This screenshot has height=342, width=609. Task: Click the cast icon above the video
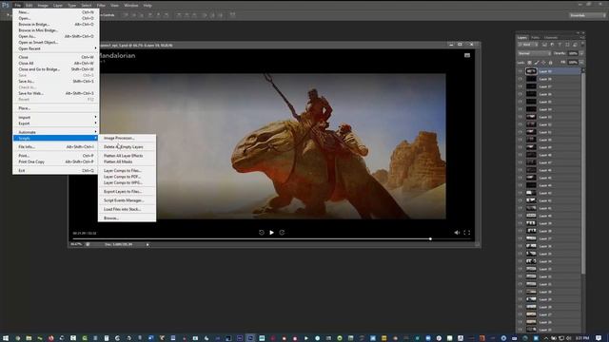pos(467,55)
